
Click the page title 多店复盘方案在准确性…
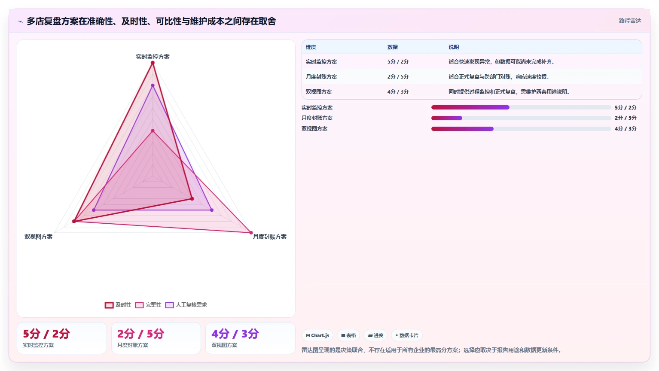(x=151, y=21)
